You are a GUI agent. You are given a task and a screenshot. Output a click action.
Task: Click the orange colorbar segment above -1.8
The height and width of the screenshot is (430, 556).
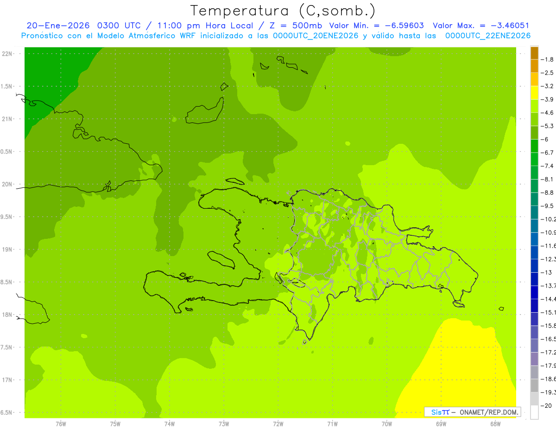[534, 53]
